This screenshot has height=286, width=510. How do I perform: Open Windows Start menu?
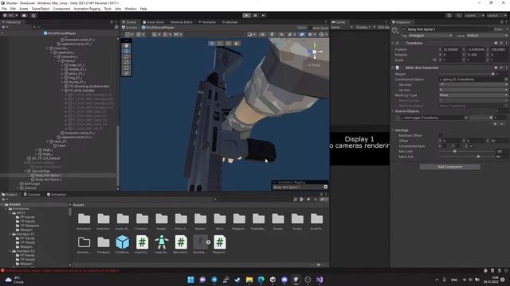pos(191,280)
